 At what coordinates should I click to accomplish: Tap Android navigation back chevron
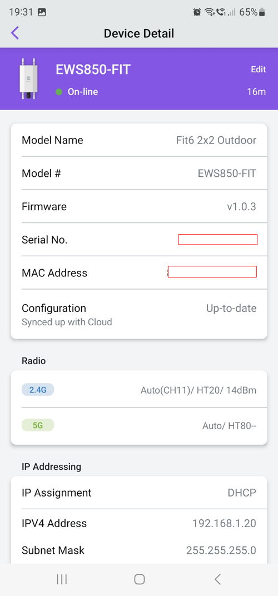217,579
